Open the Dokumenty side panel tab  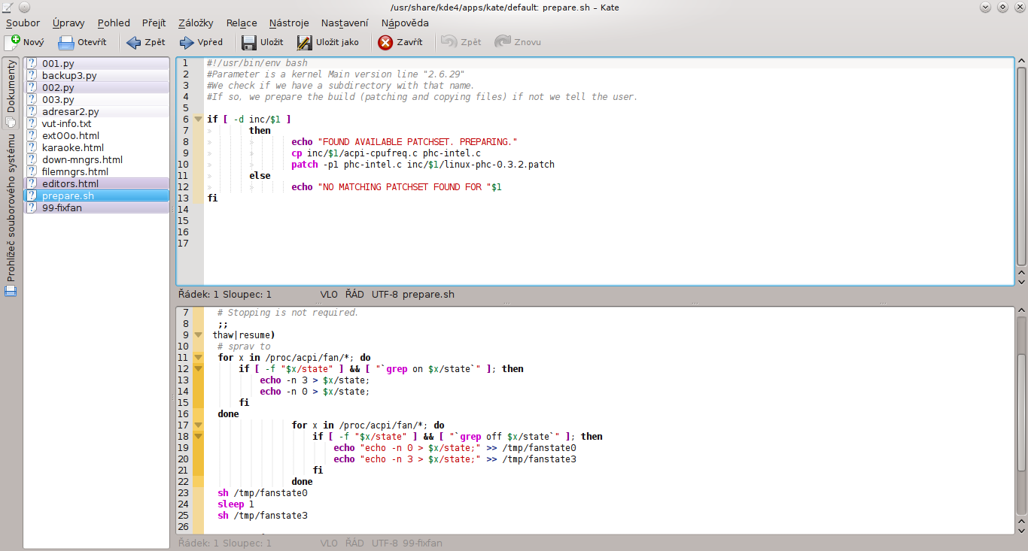coord(11,92)
